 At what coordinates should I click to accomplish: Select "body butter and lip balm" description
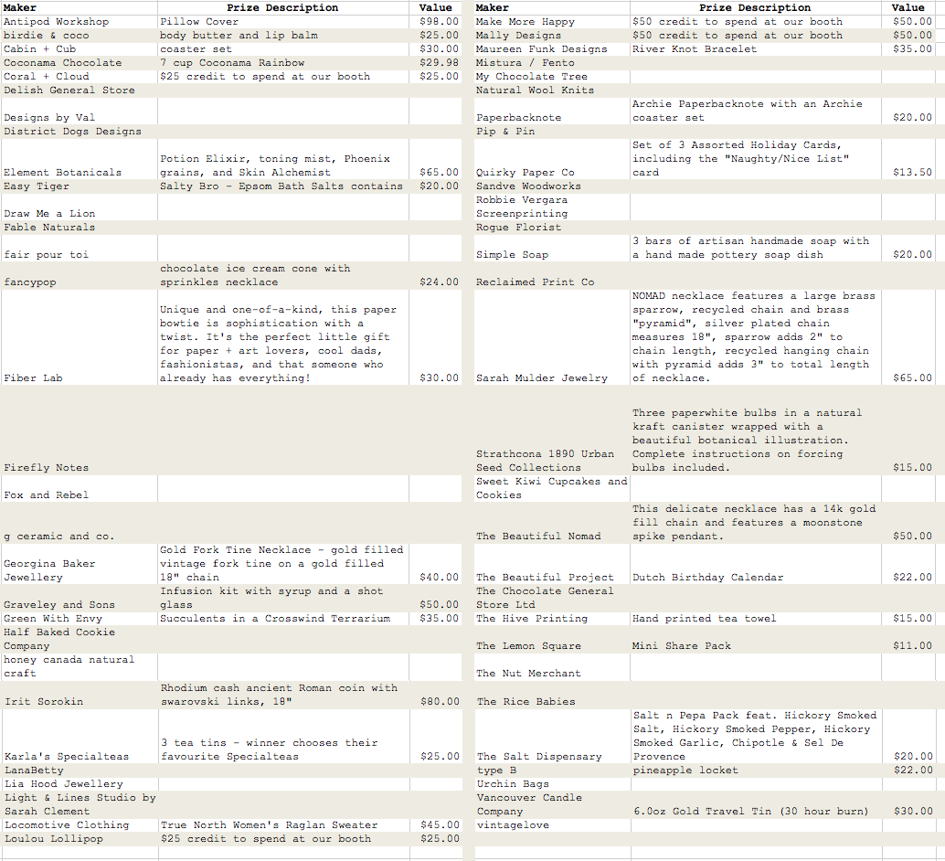283,36
